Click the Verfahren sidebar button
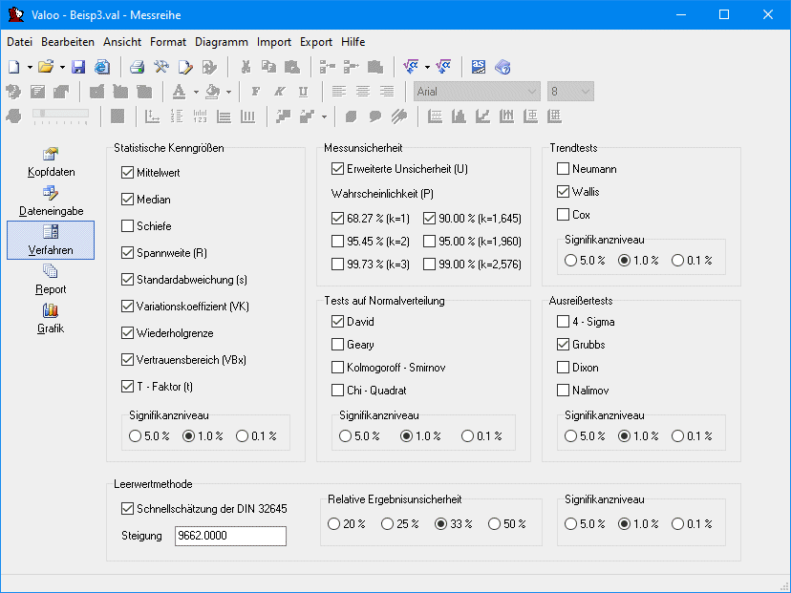 (x=51, y=240)
